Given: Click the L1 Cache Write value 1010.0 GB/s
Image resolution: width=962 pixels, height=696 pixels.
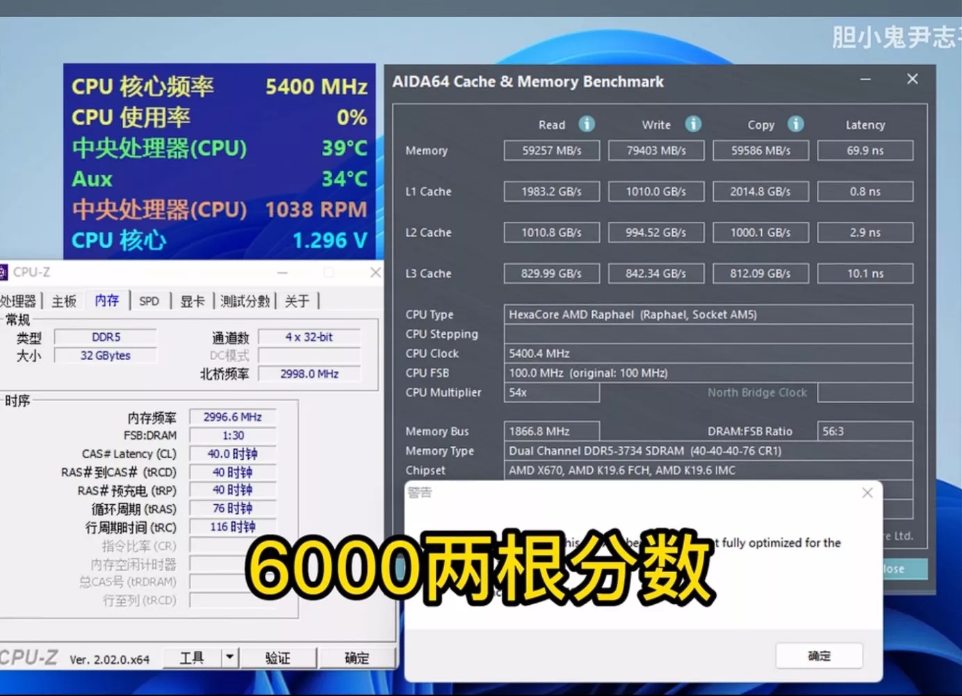Looking at the screenshot, I should point(656,192).
